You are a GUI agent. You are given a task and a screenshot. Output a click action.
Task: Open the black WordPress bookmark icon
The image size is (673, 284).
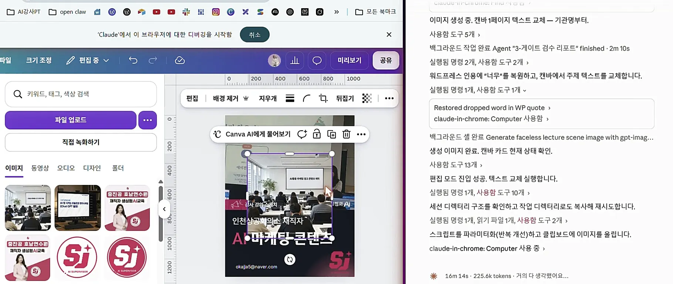(127, 12)
